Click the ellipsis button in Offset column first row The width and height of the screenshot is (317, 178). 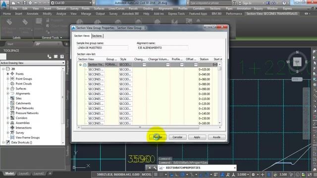[196, 65]
